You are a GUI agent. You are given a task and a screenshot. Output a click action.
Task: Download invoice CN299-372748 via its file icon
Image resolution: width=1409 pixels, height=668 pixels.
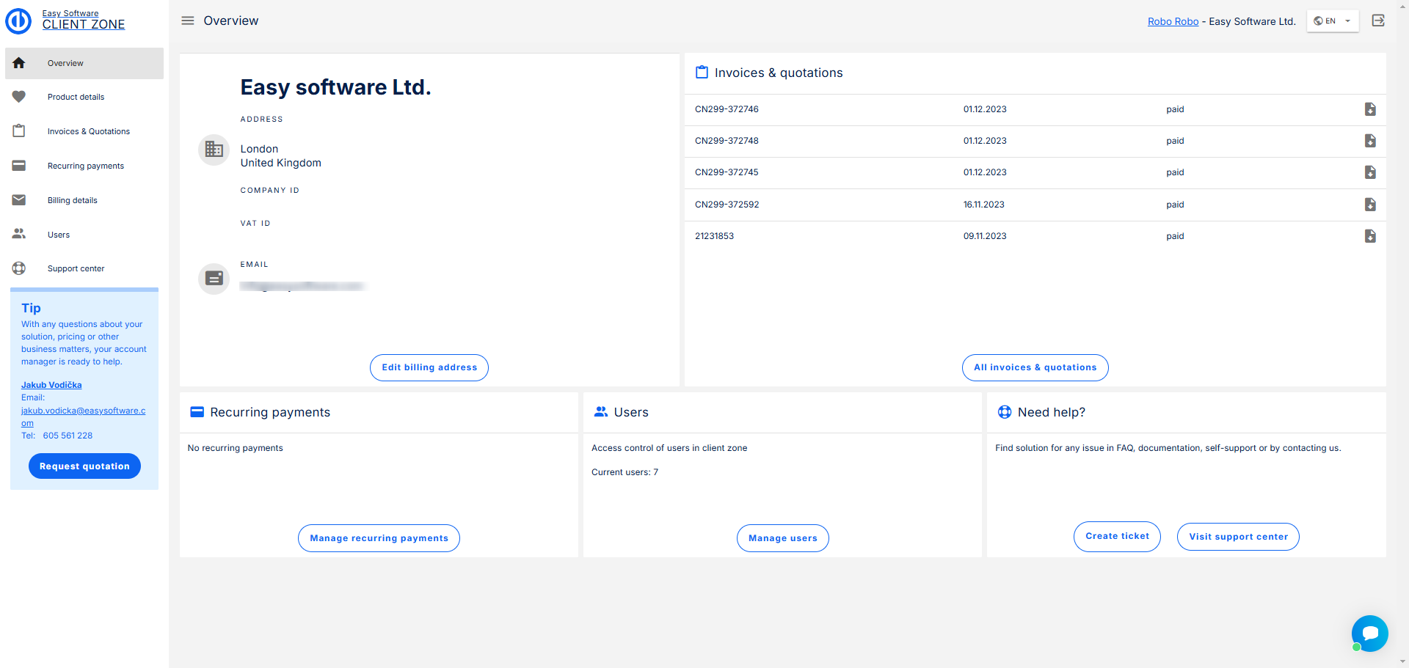(x=1369, y=141)
